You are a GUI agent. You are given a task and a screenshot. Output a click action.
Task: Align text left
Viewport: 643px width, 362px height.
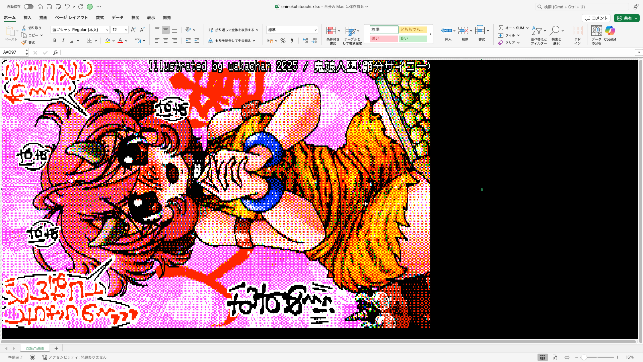157,41
